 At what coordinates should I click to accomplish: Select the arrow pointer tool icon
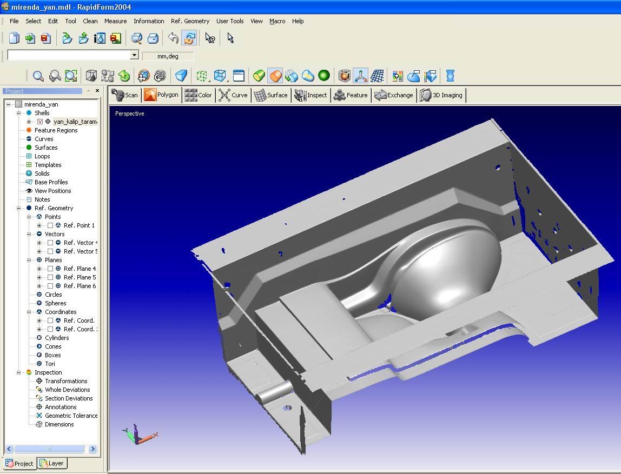coord(230,38)
